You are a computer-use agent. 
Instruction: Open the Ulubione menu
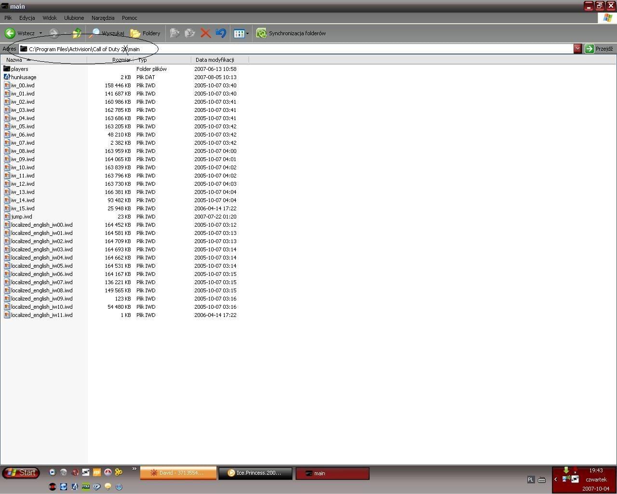coord(74,18)
